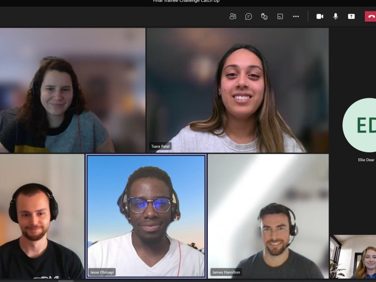Screen dimensions: 376x282
Task: Select Jesse Efionayi's highlighted video tile
Action: pyautogui.click(x=146, y=216)
